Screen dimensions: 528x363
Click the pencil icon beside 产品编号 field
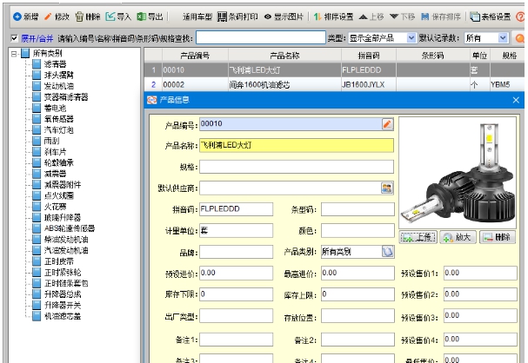click(x=387, y=124)
